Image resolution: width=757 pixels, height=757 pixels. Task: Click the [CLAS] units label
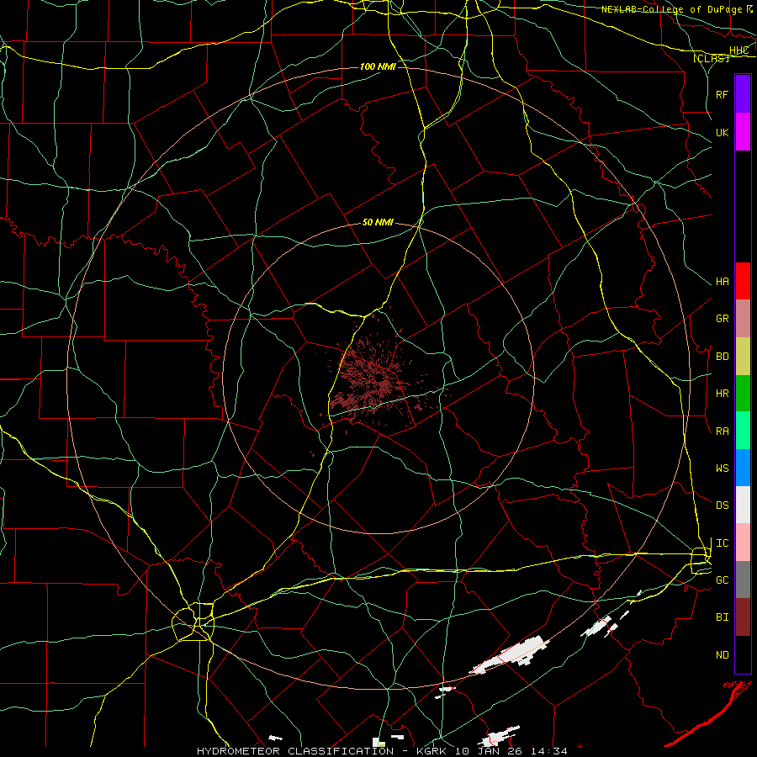711,59
